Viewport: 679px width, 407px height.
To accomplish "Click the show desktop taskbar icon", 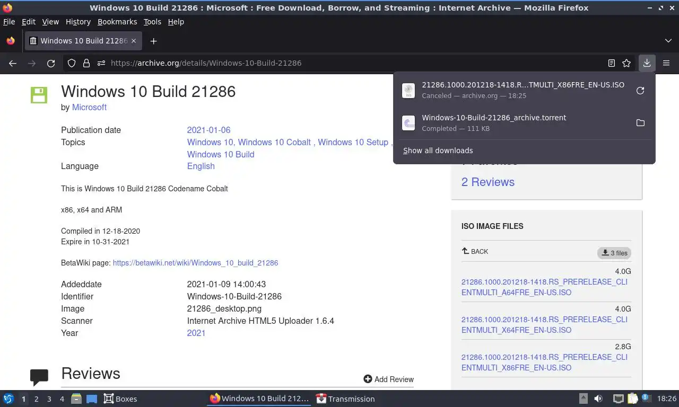I will pyautogui.click(x=92, y=399).
